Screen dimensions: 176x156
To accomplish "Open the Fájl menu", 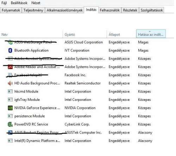I will (x=4, y=3).
